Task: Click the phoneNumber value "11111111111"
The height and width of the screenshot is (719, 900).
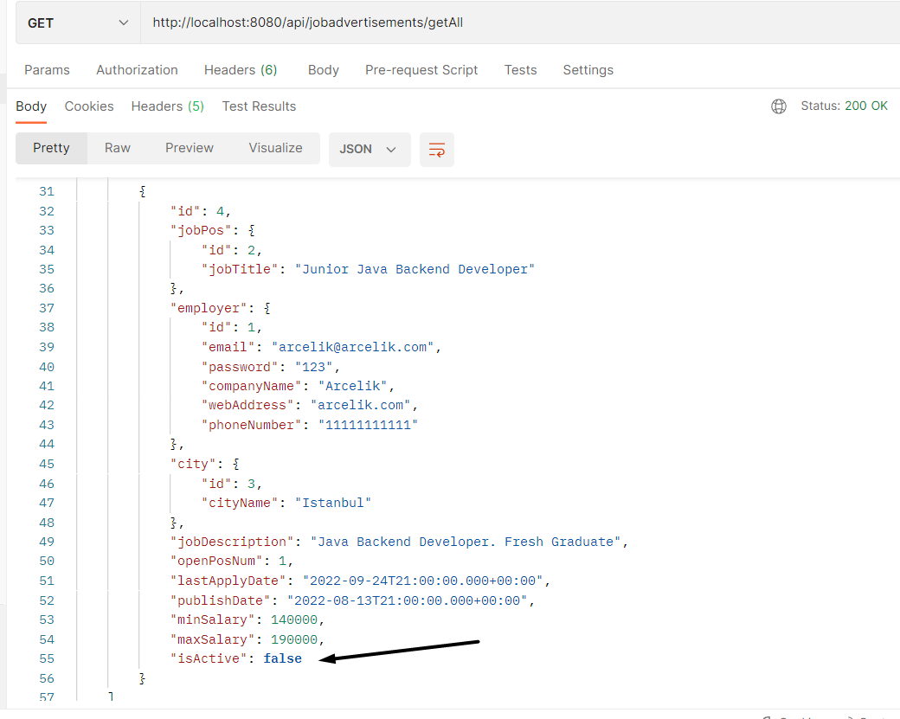Action: click(x=368, y=425)
